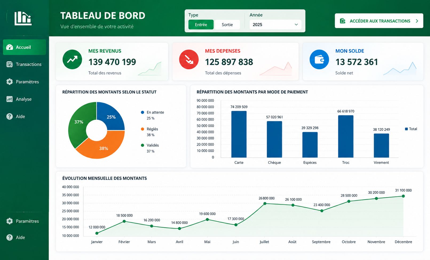430x260 pixels.
Task: Click the revenue total 139 470 199
Action: tap(112, 62)
